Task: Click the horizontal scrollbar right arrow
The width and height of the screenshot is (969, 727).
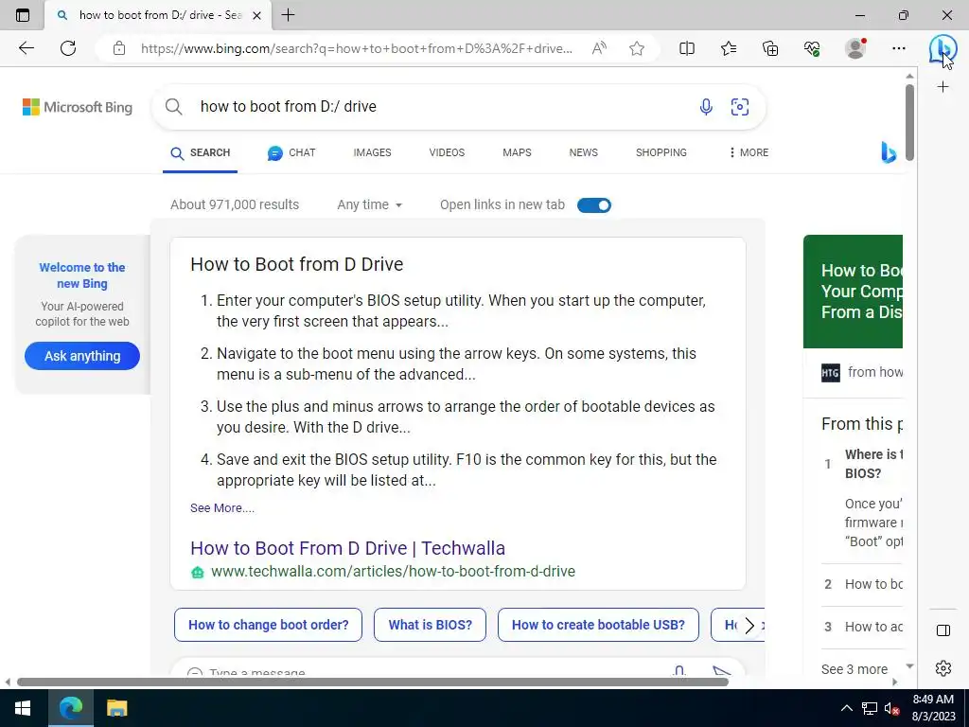Action: 895,682
